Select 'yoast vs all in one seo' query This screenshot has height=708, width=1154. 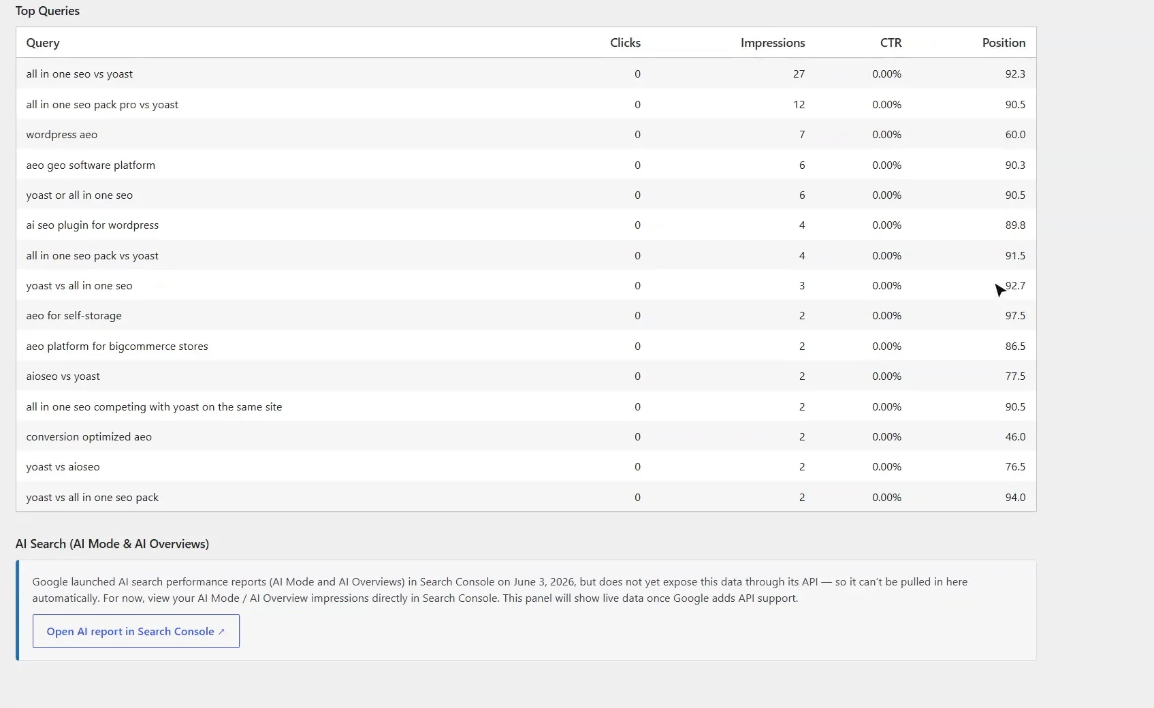80,286
